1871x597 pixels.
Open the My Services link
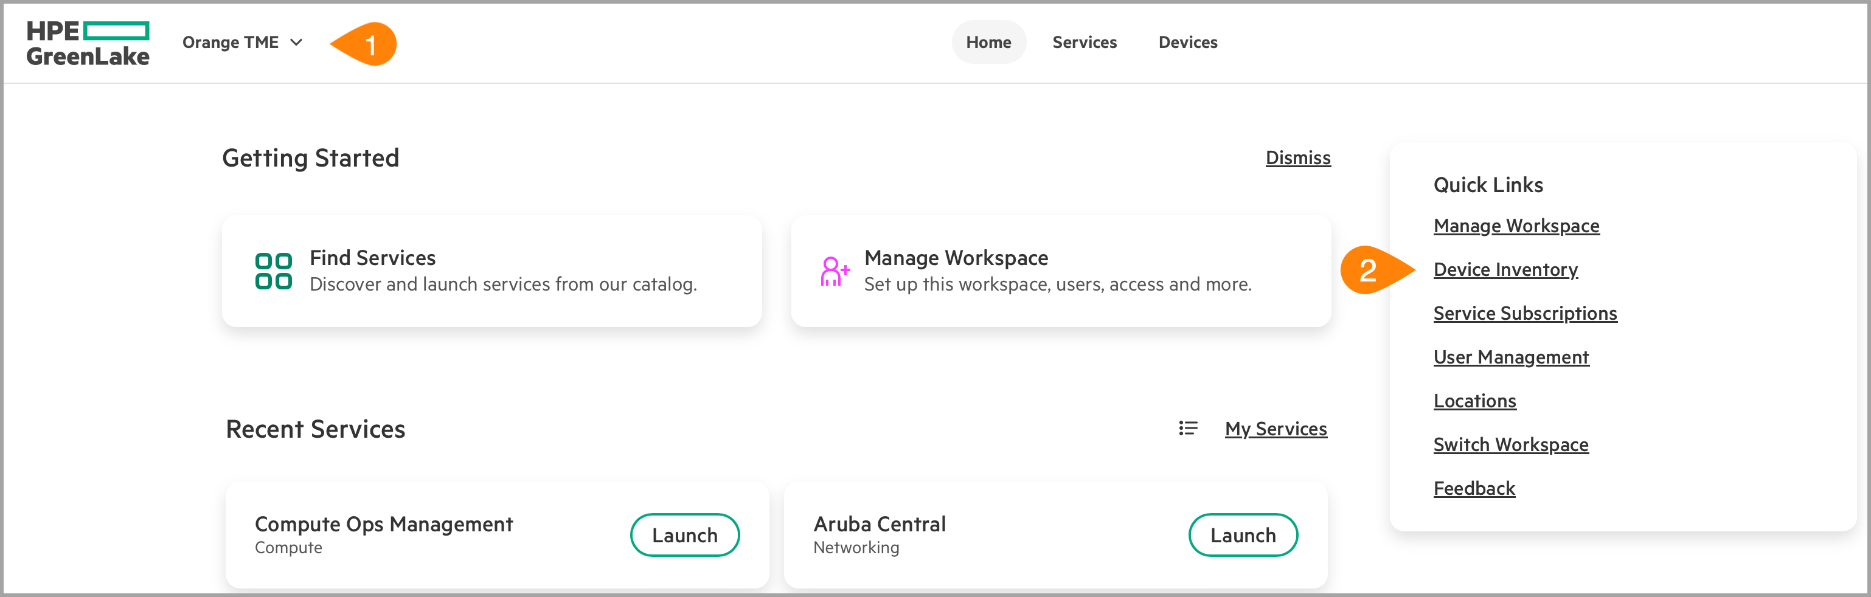(1276, 429)
